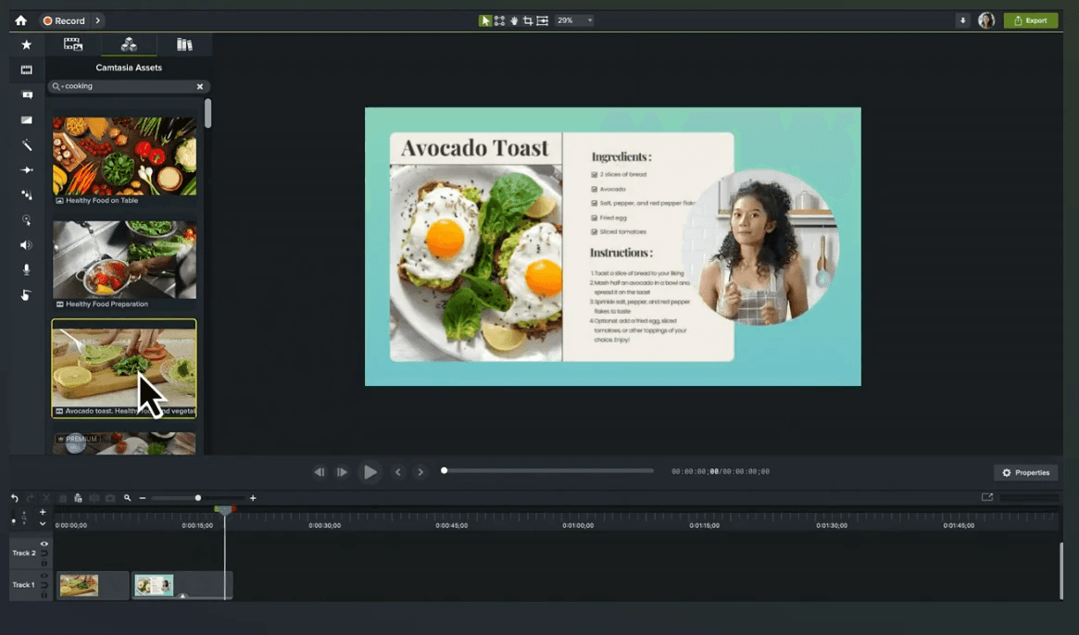Open the user profile avatar
Image resolution: width=1079 pixels, height=635 pixels.
point(986,20)
